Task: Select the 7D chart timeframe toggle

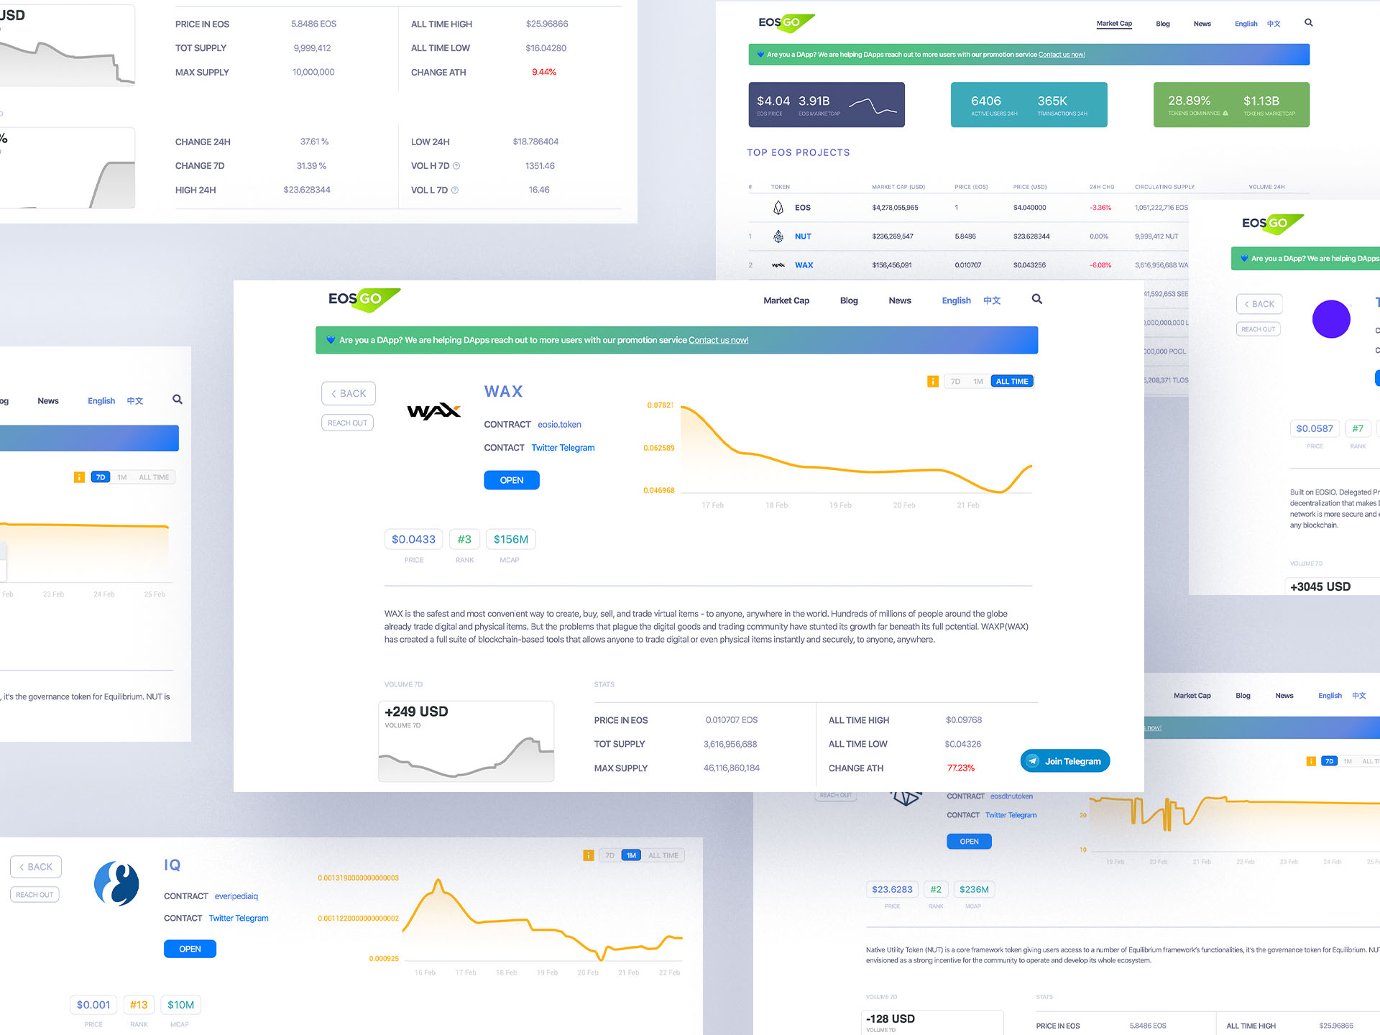Action: click(953, 382)
